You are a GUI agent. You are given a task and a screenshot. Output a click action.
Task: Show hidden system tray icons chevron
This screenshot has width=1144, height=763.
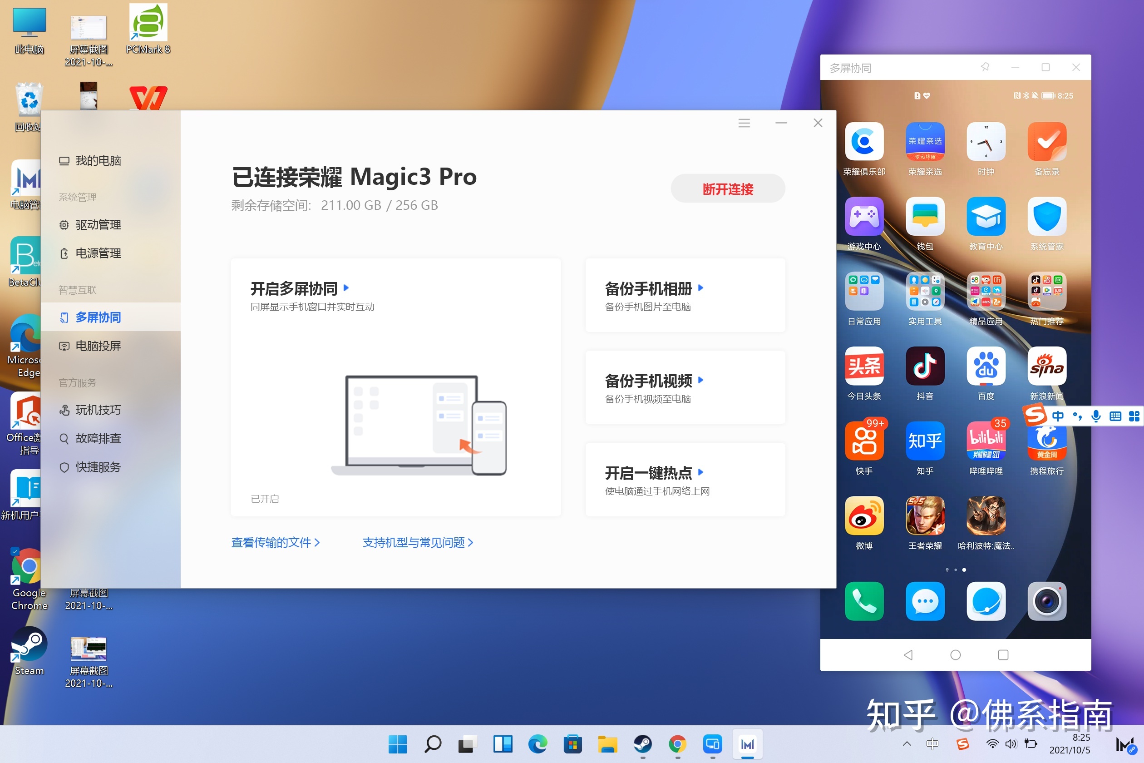[x=907, y=743]
